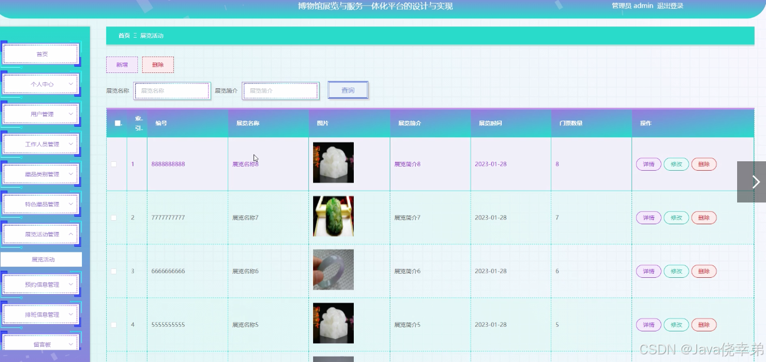The width and height of the screenshot is (766, 362).
Task: Go to 首页 in the breadcrumb
Action: pos(124,36)
